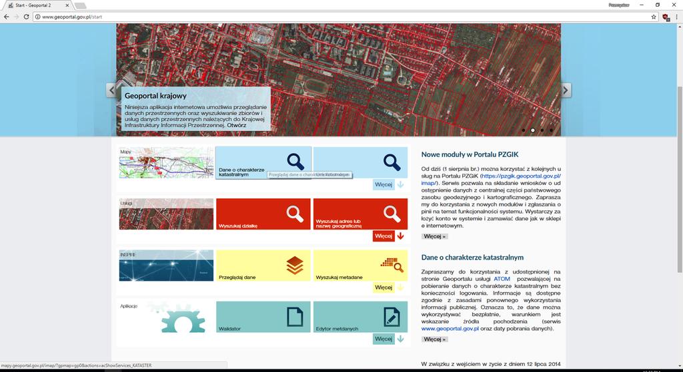
Task: Click the browser Forward button
Action: [x=16, y=17]
